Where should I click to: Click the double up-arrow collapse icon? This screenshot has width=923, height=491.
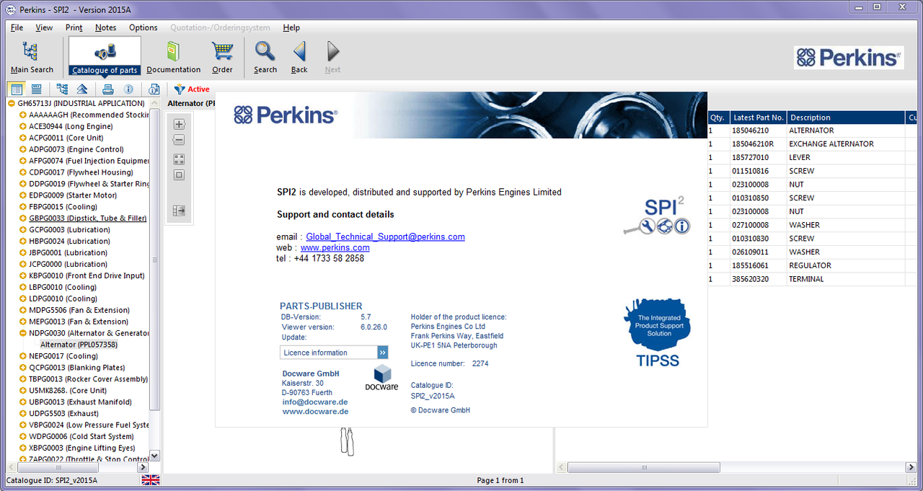click(x=82, y=89)
